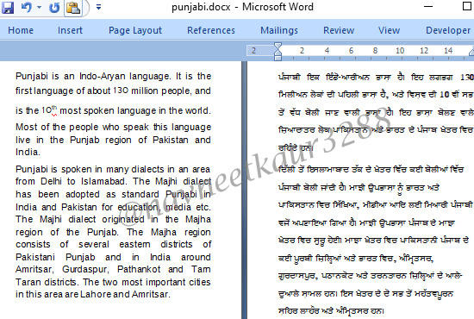Minimize the Word window
The width and height of the screenshot is (474, 319).
tap(428, 6)
